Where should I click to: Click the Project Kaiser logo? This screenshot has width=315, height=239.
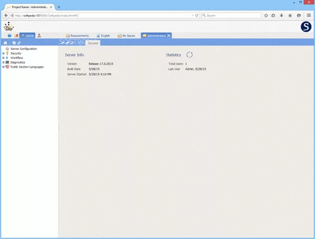8,27
